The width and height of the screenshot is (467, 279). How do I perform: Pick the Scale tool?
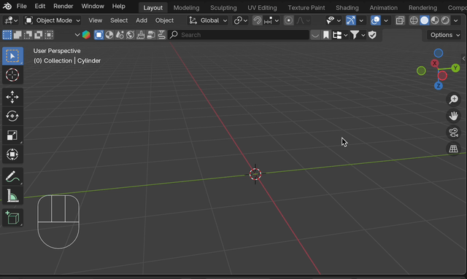click(12, 135)
